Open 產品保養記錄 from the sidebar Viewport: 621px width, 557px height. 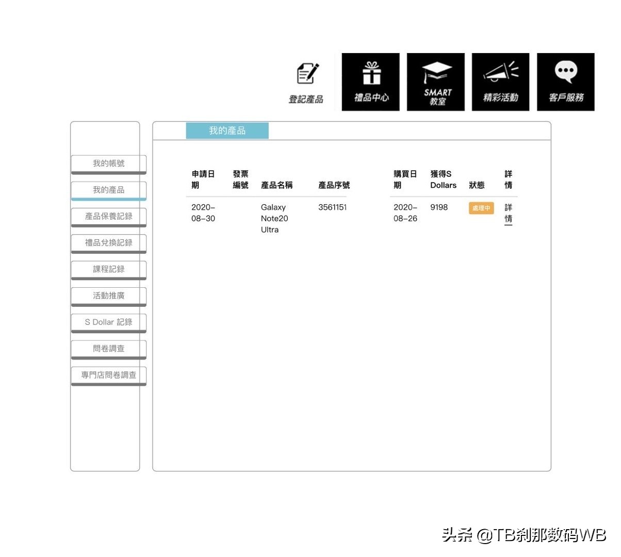point(108,217)
